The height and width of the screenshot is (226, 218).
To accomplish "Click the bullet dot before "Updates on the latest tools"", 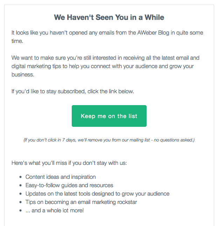I will click(21, 194).
